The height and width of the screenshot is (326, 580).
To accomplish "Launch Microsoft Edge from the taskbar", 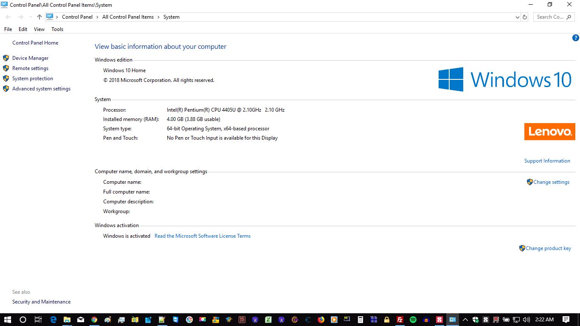I will [53, 320].
